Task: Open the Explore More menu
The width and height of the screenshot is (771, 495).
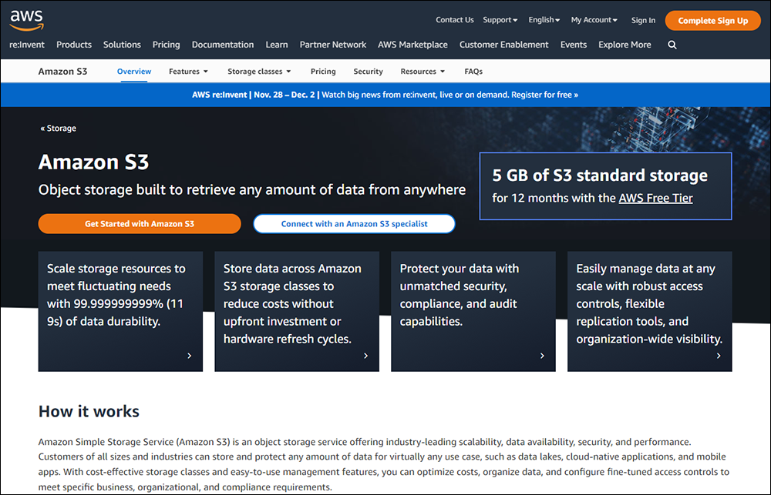Action: pos(625,45)
